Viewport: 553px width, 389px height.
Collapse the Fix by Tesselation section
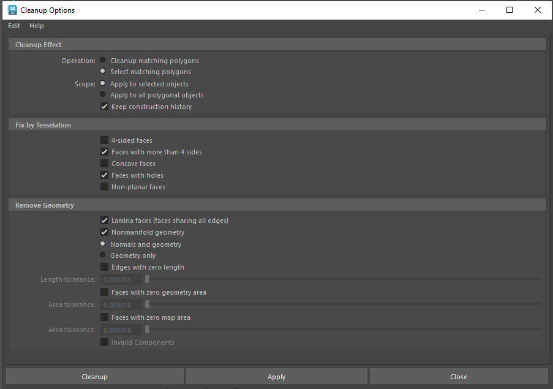pos(43,125)
